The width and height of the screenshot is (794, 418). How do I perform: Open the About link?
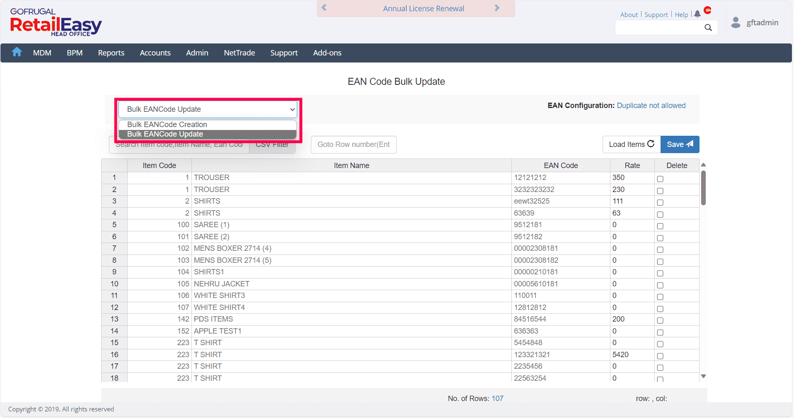629,15
